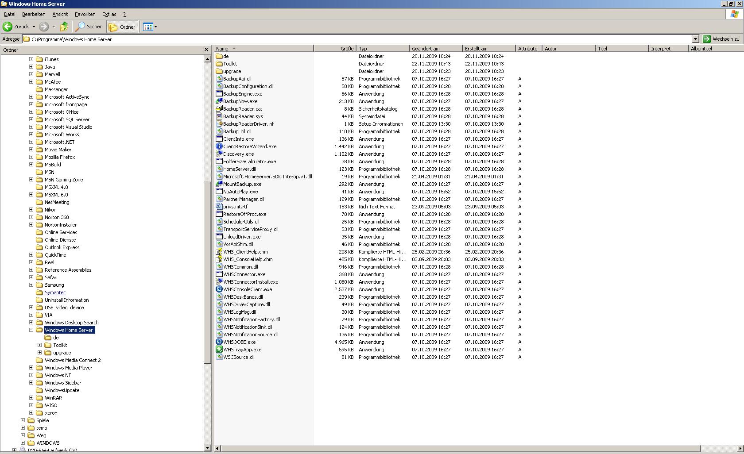Open the Address bar dropdown arrow
The width and height of the screenshot is (744, 454).
pos(695,39)
